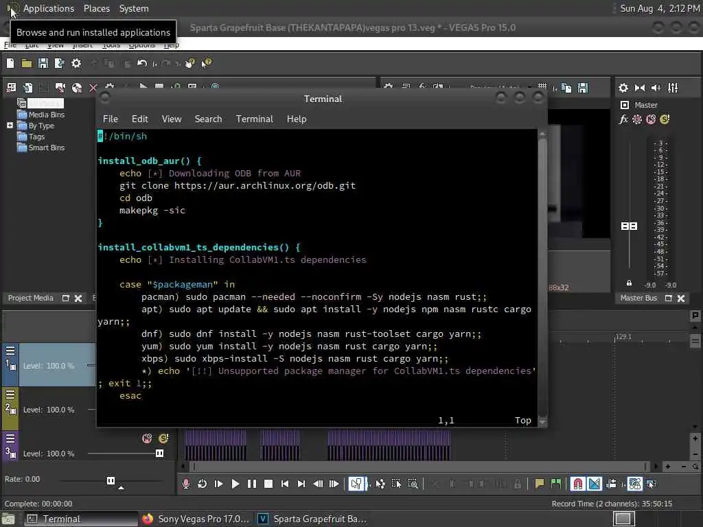Select the Normal Edit tool
The width and height of the screenshot is (703, 527).
[357, 484]
